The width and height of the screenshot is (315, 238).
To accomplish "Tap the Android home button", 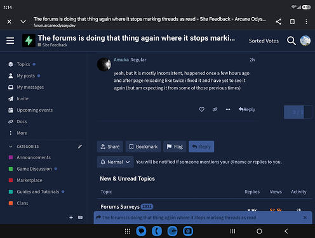I will [259, 231].
